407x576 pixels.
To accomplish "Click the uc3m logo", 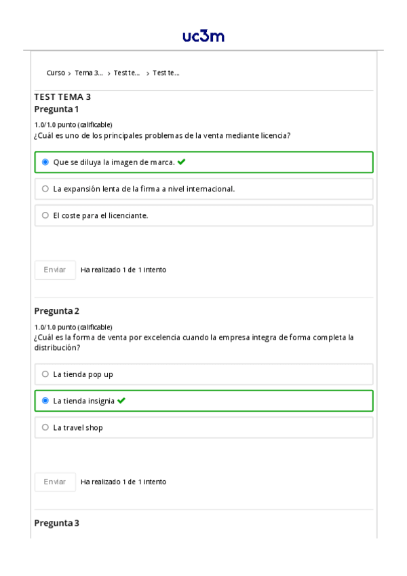I will [203, 36].
